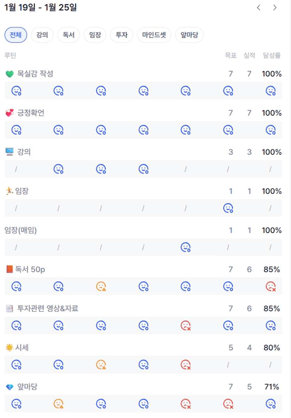Switch to the 독서 filter tab
This screenshot has height=418, width=291.
(x=69, y=35)
